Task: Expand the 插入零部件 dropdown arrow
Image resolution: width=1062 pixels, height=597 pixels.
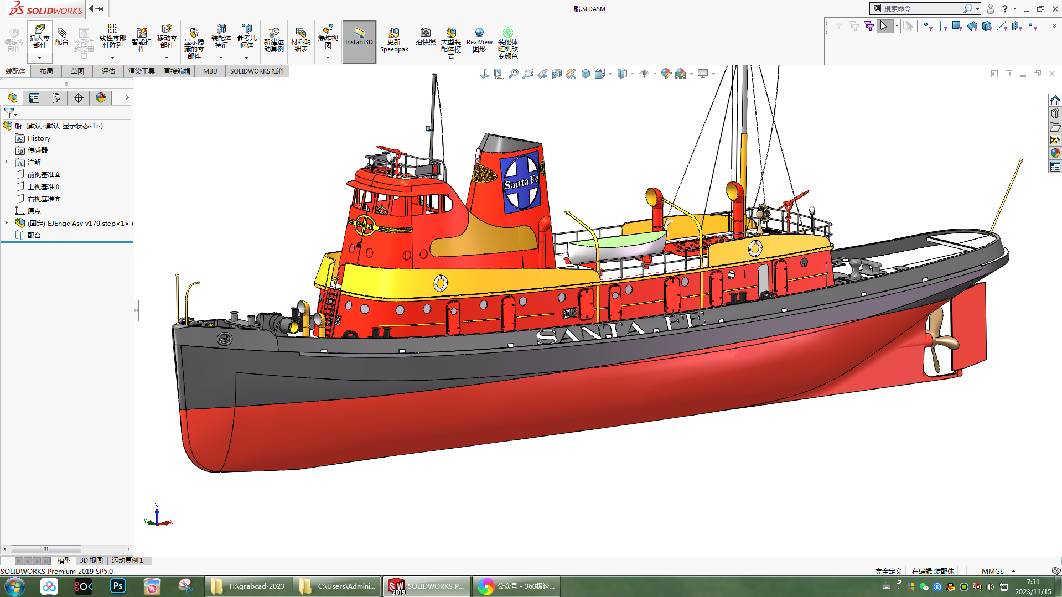Action: click(x=40, y=58)
